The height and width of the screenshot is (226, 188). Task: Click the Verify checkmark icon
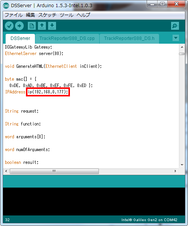coord(9,26)
